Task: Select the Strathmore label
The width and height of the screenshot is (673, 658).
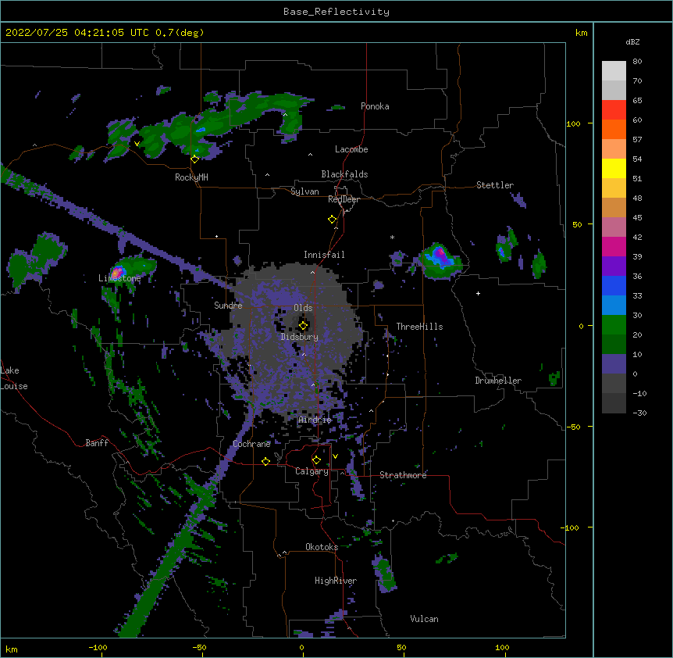Action: coord(403,475)
